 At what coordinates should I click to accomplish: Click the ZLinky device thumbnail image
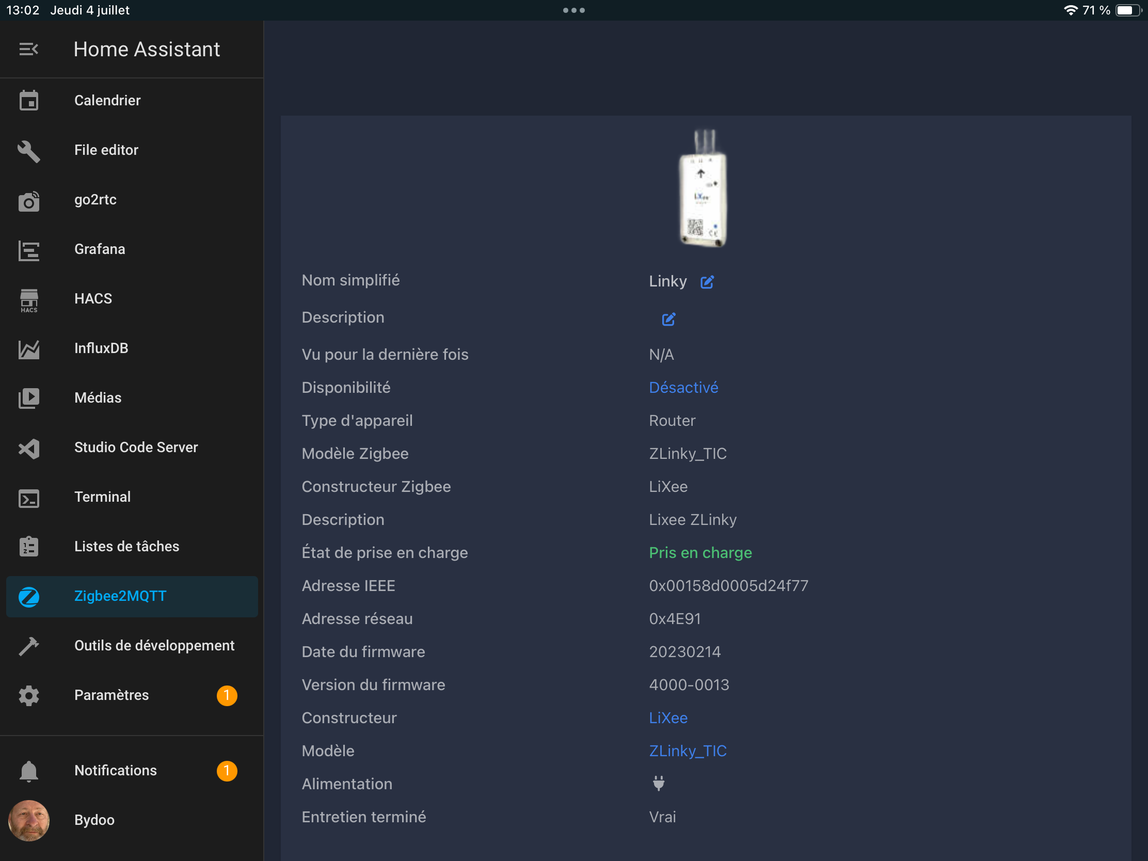703,188
